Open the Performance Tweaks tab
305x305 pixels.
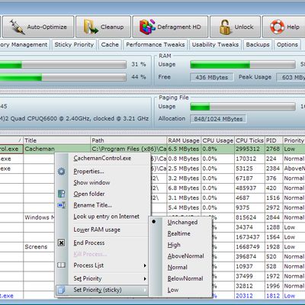156,45
